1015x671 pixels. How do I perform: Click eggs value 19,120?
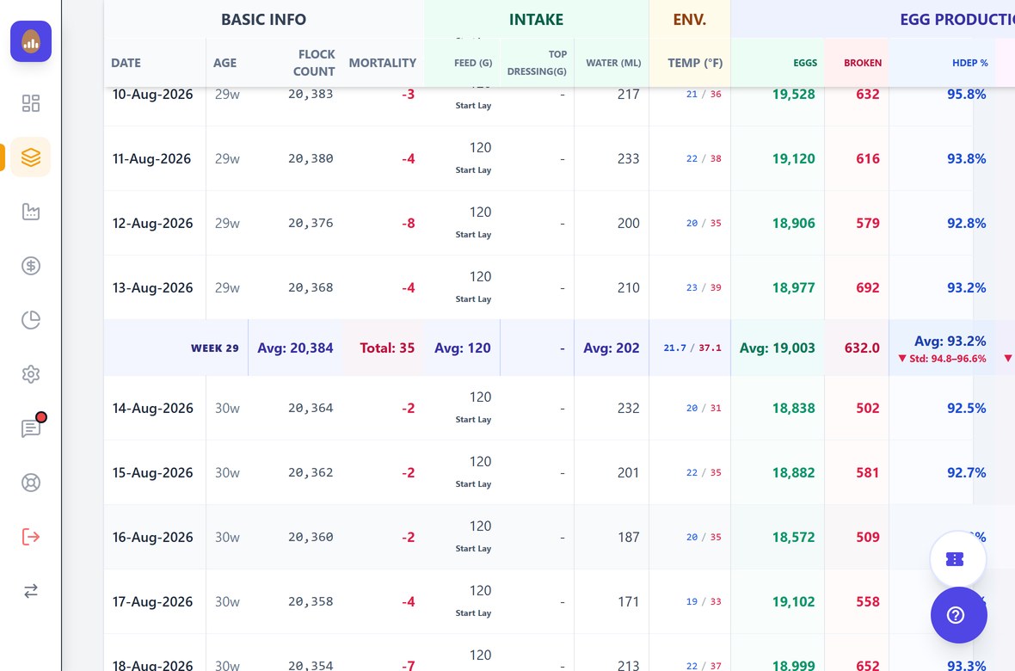(794, 158)
